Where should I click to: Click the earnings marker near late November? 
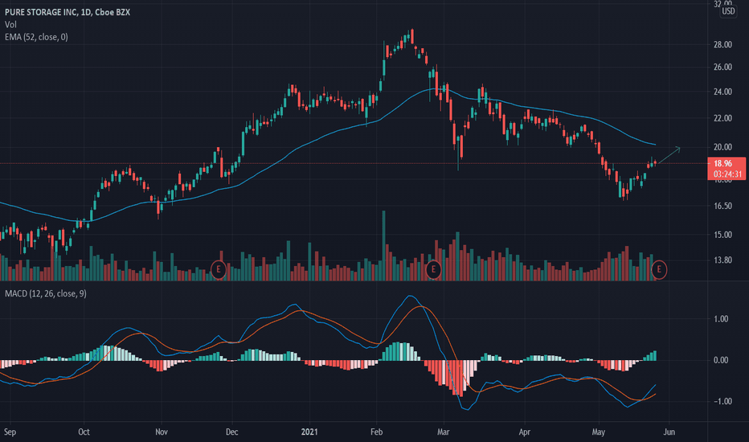219,269
